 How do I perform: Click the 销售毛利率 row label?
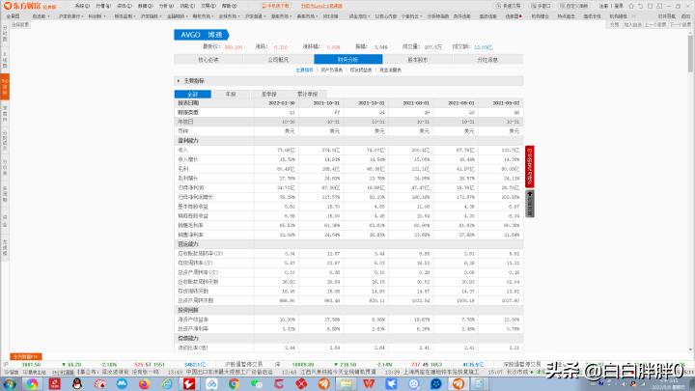point(190,225)
